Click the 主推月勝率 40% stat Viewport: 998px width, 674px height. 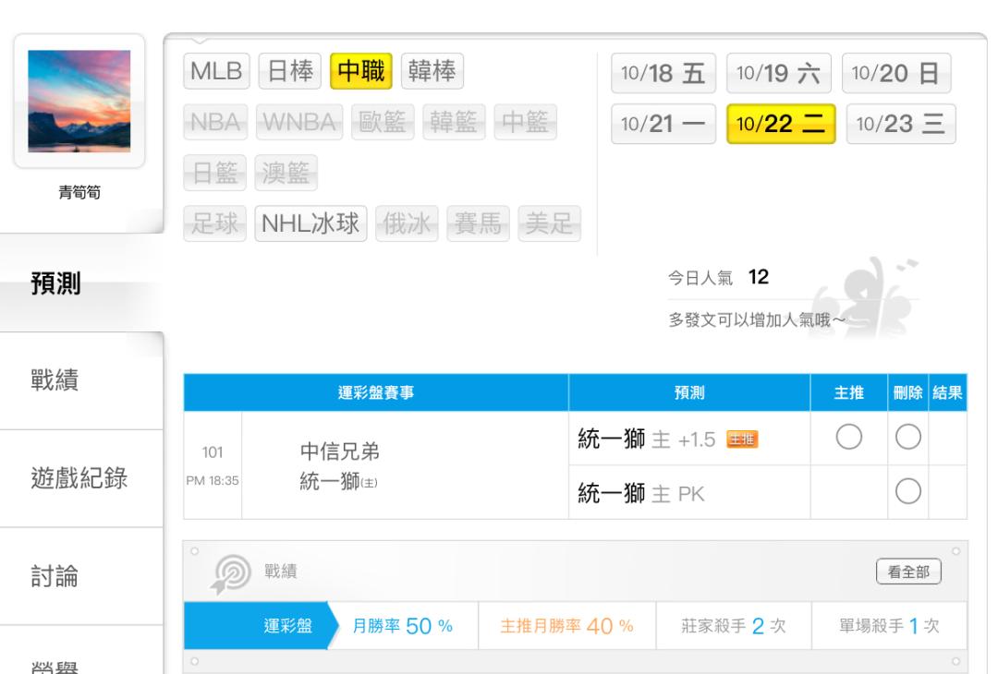click(x=566, y=625)
